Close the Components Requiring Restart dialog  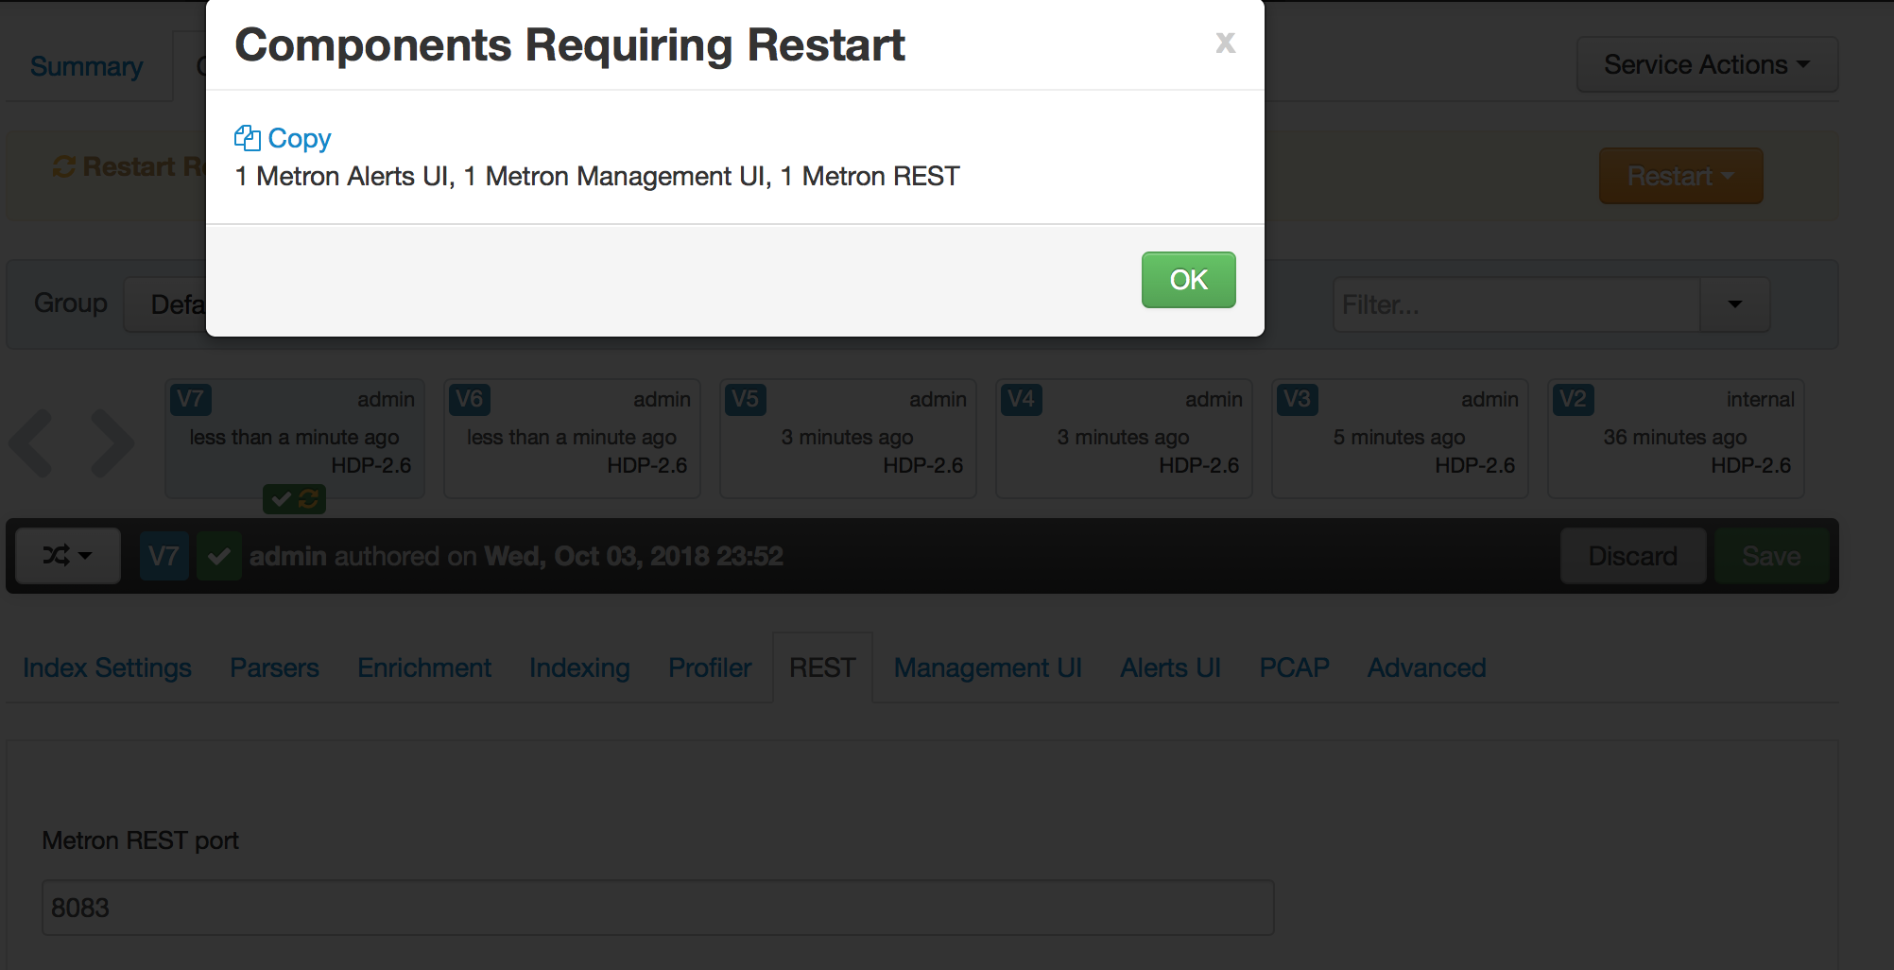click(1225, 43)
